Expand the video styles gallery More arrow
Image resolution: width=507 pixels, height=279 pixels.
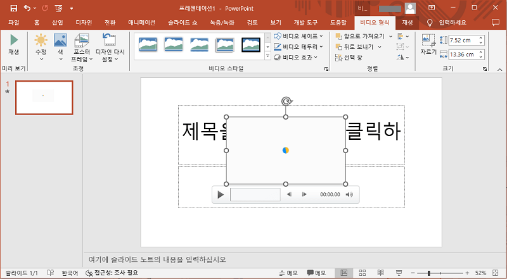coord(267,56)
